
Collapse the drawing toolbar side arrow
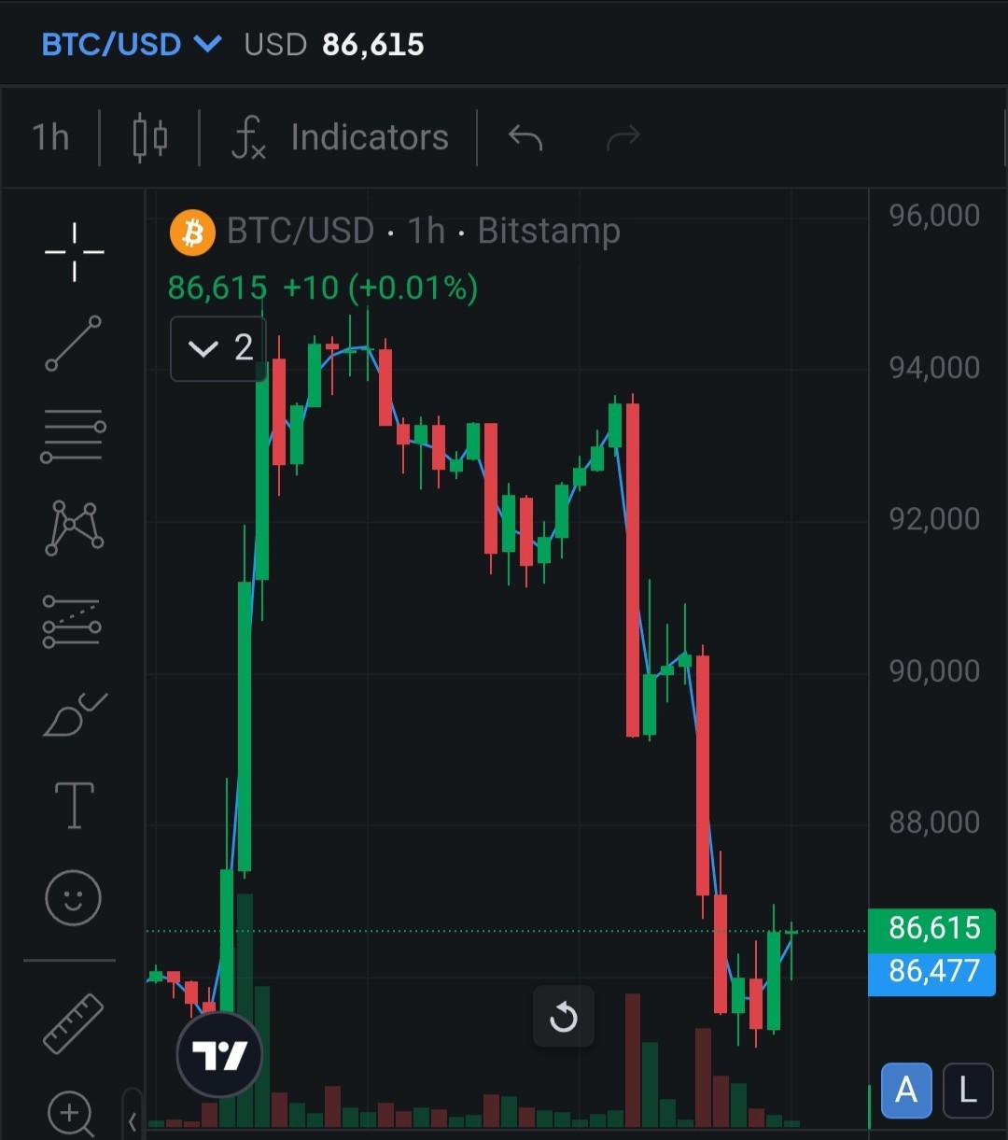point(133,1120)
